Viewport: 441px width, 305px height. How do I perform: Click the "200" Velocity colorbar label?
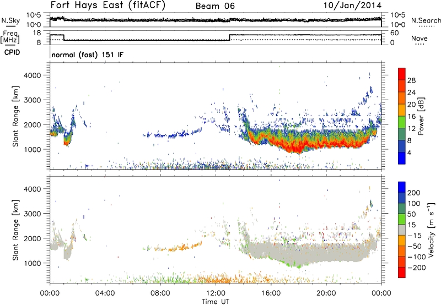(414, 193)
